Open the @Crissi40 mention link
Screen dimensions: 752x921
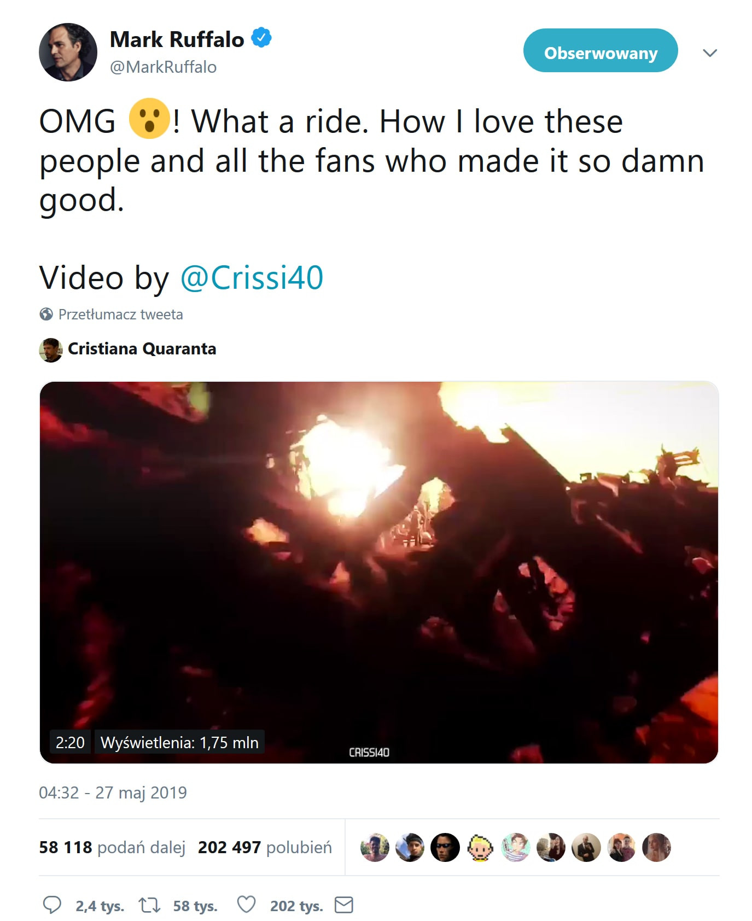pos(252,277)
